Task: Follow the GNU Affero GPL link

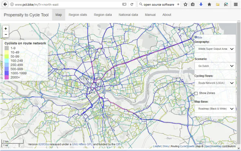Action: [82, 144]
